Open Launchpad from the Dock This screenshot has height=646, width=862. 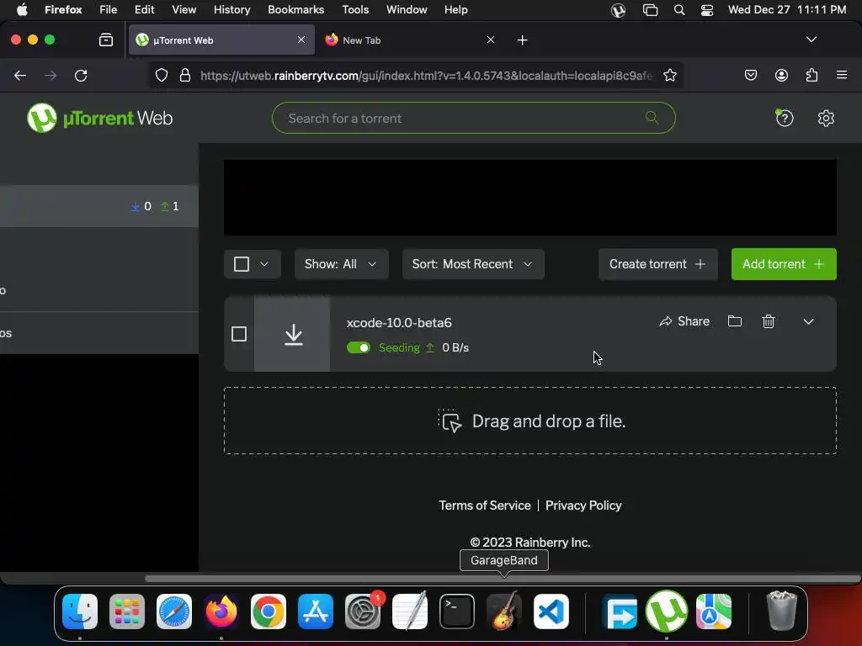pyautogui.click(x=127, y=612)
